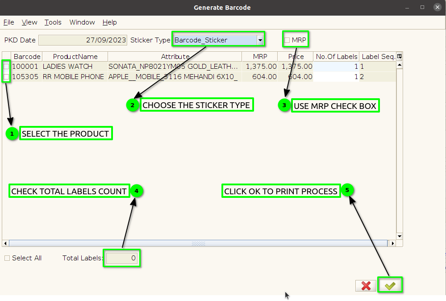Click the red X cancel button
Image resolution: width=446 pixels, height=301 pixels.
pyautogui.click(x=366, y=286)
